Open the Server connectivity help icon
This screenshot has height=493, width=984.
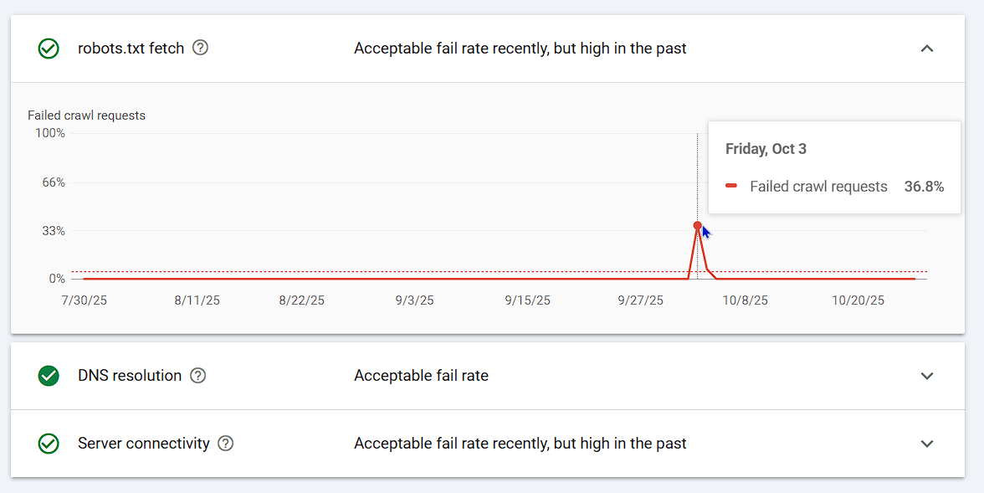pyautogui.click(x=225, y=444)
